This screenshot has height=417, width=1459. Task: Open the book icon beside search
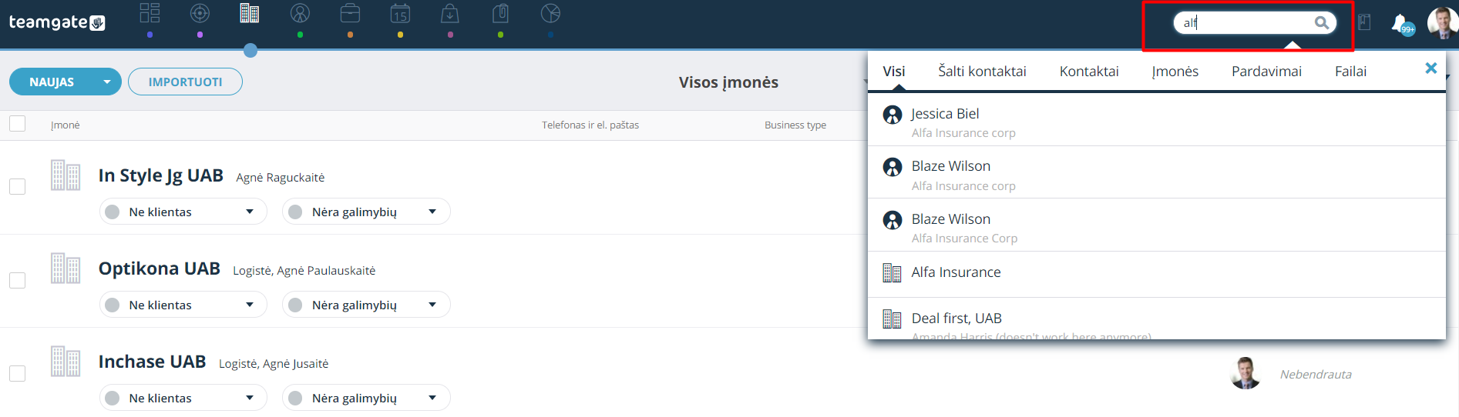click(x=1364, y=22)
